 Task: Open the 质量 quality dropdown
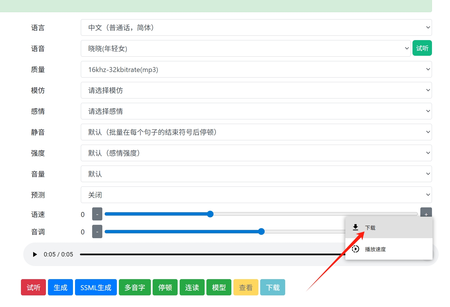point(256,69)
